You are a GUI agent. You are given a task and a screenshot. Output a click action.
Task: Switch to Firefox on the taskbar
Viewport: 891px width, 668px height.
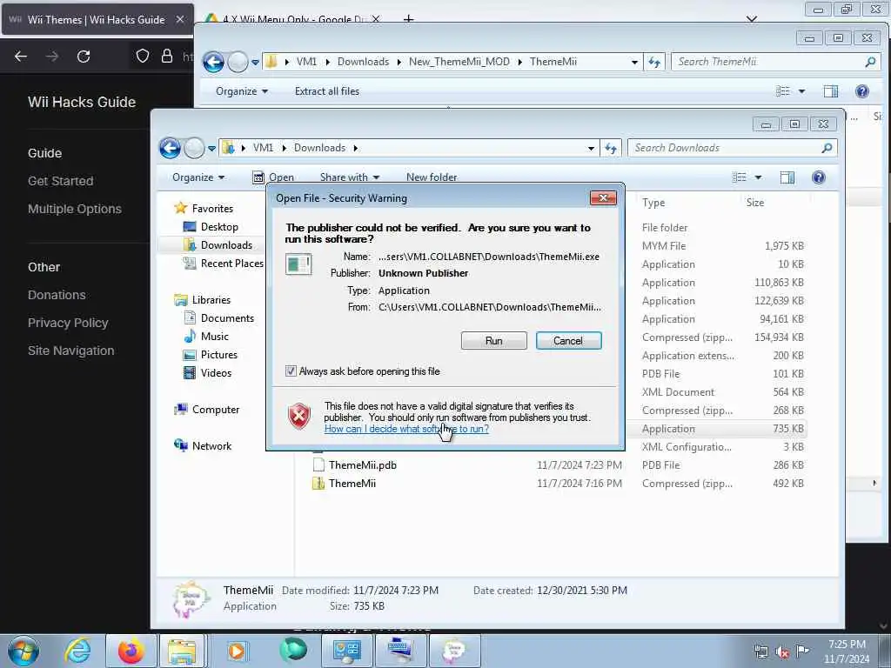click(131, 651)
